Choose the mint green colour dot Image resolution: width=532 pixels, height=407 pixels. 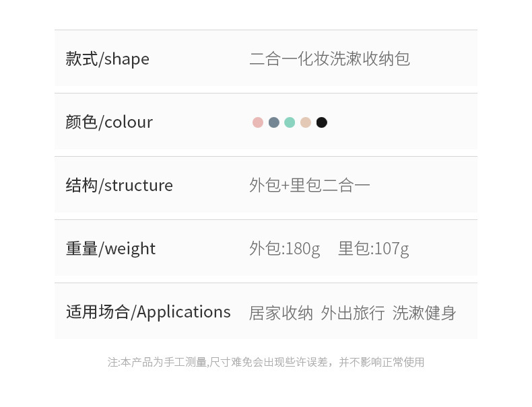290,122
